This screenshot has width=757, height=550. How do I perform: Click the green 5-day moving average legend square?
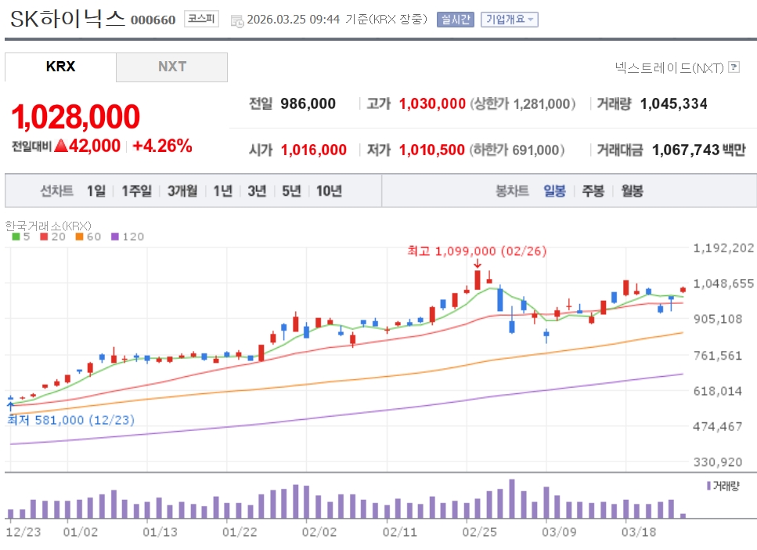click(16, 237)
